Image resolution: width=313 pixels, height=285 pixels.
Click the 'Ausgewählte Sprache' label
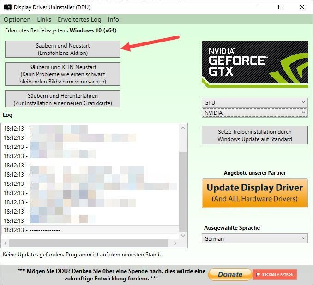point(232,228)
